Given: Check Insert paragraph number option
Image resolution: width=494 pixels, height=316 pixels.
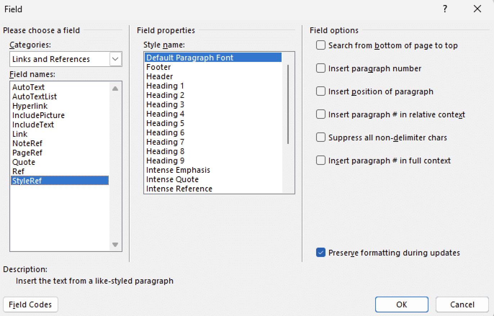Looking at the screenshot, I should 320,68.
